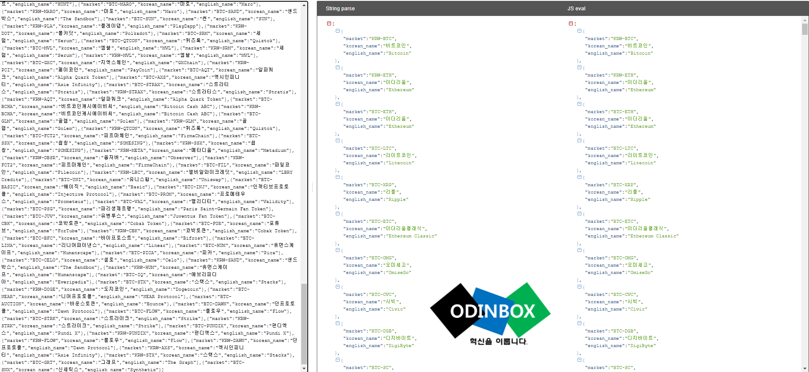Select "english_name":"OmiseGo" in String parse
809x372 pixels.
(377, 273)
